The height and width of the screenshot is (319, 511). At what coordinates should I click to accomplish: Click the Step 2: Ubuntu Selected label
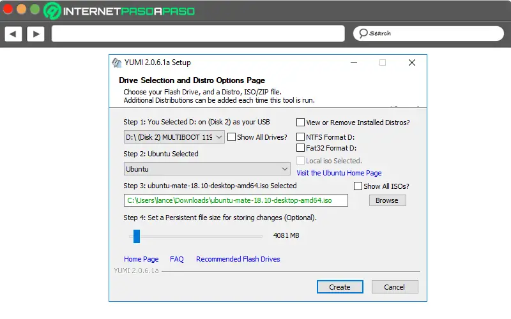(x=161, y=154)
